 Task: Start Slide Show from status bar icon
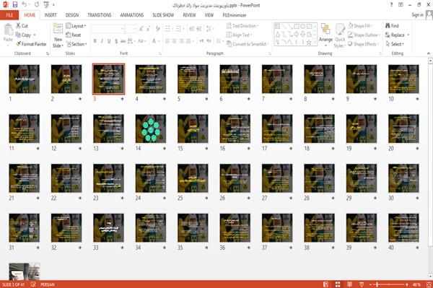point(362,284)
